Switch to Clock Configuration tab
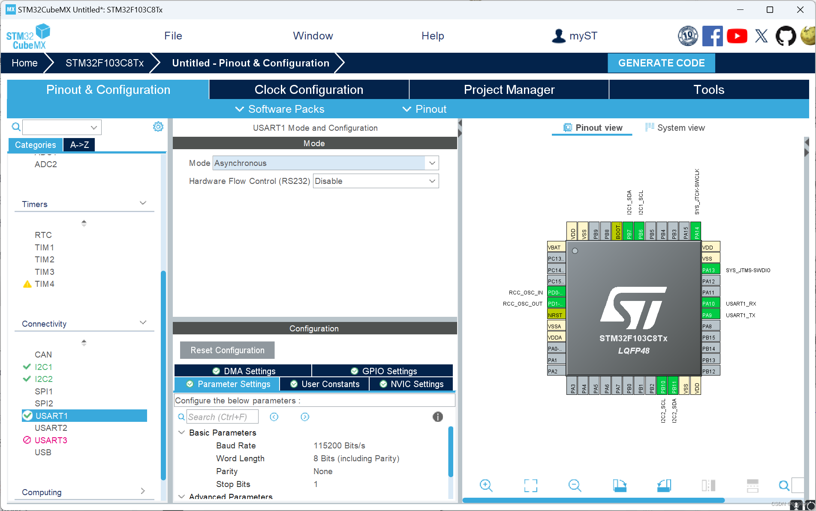 coord(309,90)
